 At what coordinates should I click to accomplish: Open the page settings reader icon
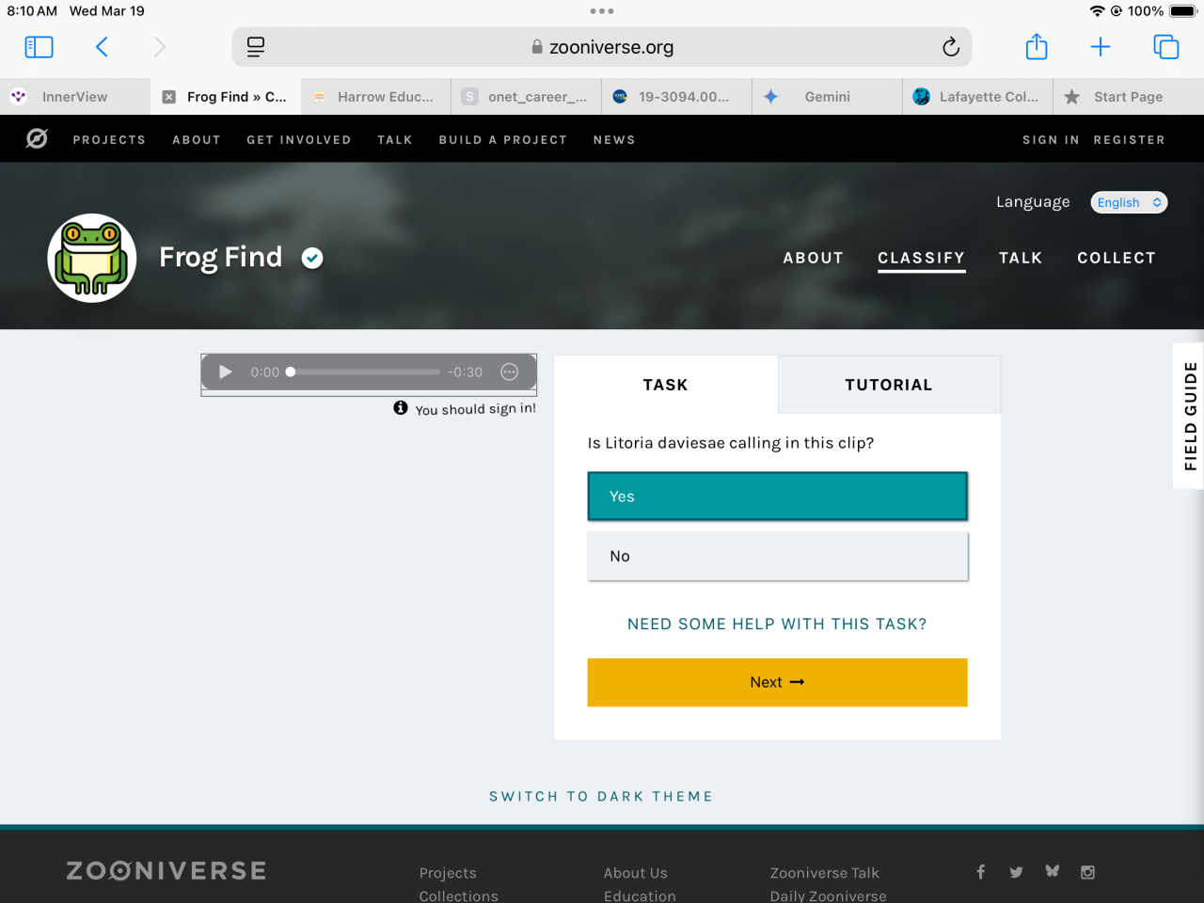(x=256, y=47)
